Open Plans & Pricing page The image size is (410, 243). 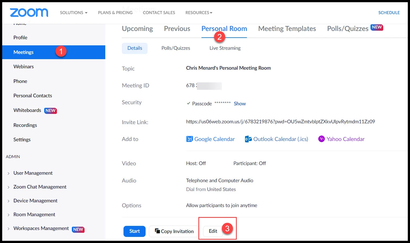(x=115, y=13)
